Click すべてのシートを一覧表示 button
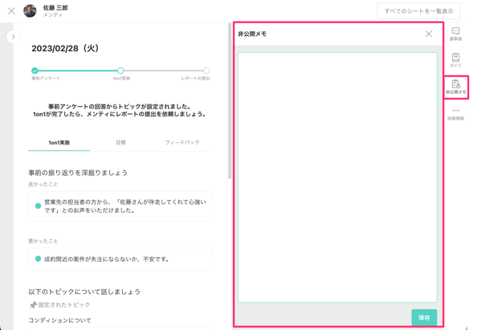This screenshot has width=482, height=330. pyautogui.click(x=419, y=11)
